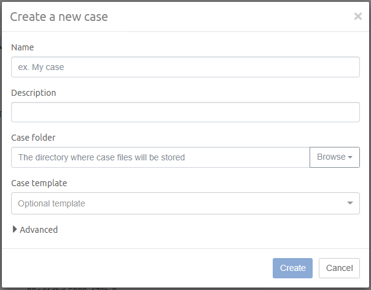Image resolution: width=371 pixels, height=290 pixels.
Task: Click the 'ex. My case' placeholder text
Action: coord(41,67)
